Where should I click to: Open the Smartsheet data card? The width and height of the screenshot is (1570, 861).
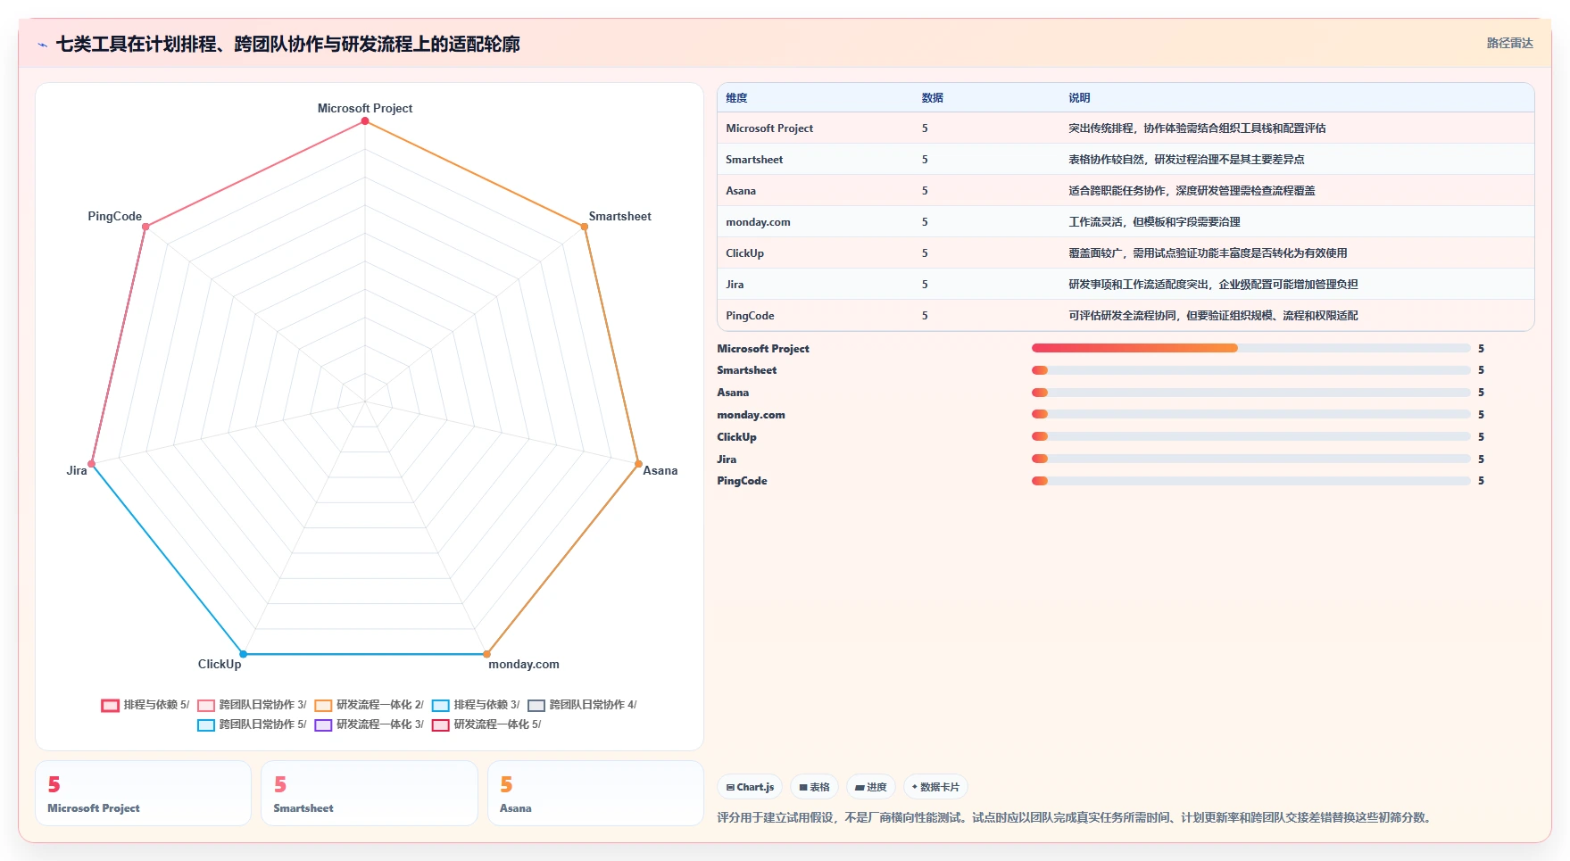coord(370,793)
